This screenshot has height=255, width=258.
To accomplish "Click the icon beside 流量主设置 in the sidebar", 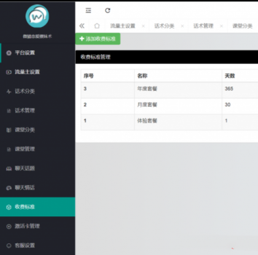I will [9, 72].
